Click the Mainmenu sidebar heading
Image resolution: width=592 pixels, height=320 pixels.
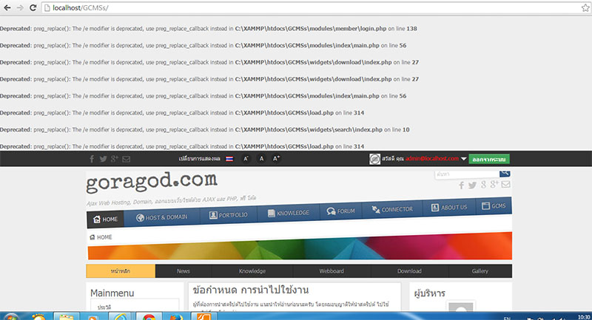point(112,293)
